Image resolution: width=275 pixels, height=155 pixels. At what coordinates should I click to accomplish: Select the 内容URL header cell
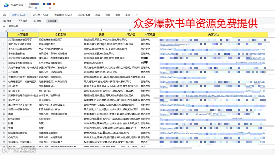[214, 35]
